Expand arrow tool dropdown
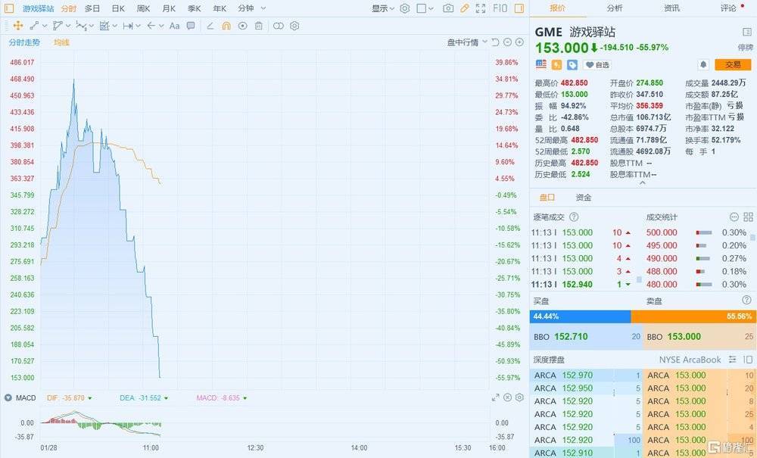Screen dimensions: 757x458 161,26
